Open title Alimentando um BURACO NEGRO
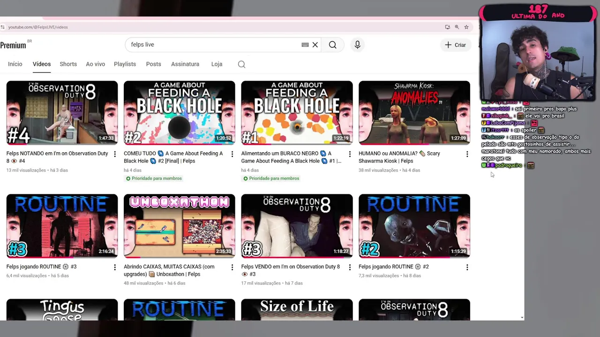The height and width of the screenshot is (337, 600). click(291, 157)
